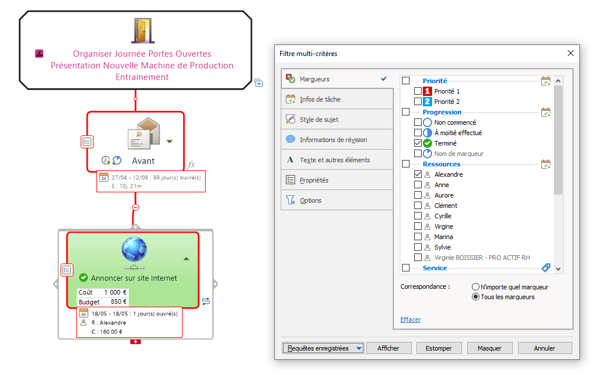Open the Requêtes enregistrées dropdown
603x391 pixels.
click(323, 348)
